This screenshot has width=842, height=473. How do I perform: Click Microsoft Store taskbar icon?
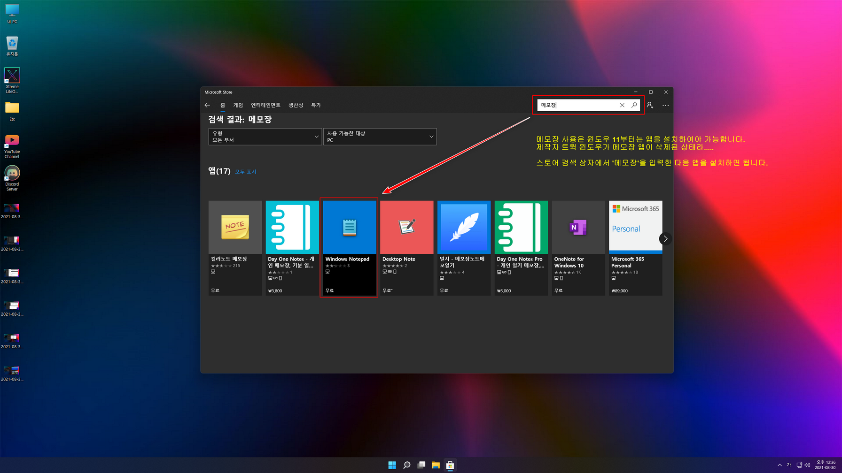450,465
